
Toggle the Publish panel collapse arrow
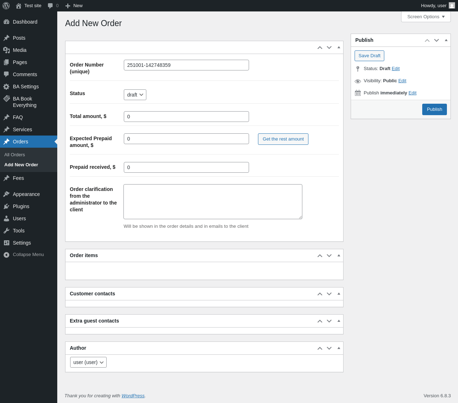pos(446,40)
